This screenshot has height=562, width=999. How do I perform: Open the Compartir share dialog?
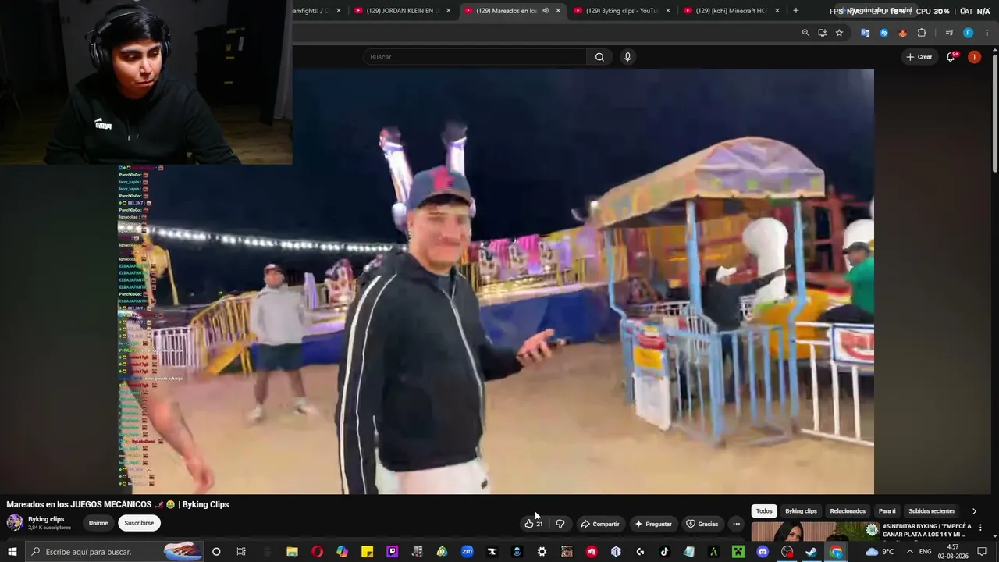(600, 524)
